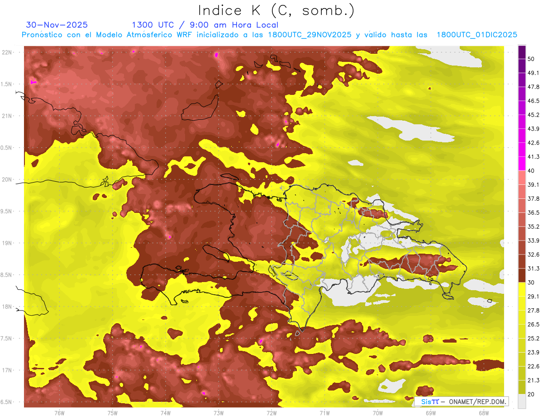543x419 pixels.
Task: Click the '19N' latitude axis label
Action: pos(7,243)
